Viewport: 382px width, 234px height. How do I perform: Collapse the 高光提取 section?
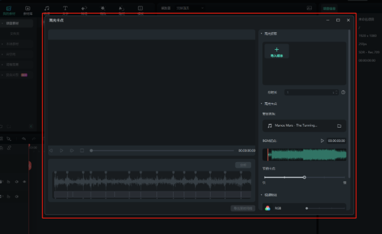261,33
